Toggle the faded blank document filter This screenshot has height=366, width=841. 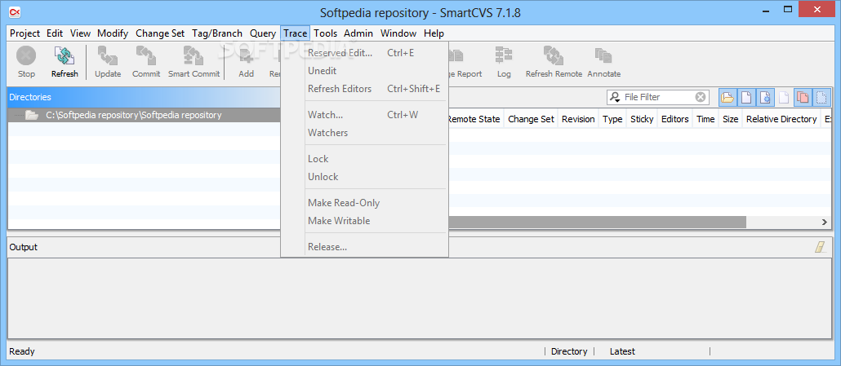[x=784, y=97]
